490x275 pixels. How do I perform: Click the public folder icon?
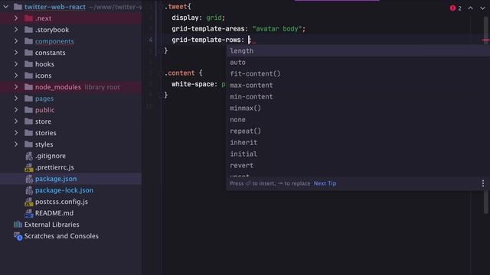click(28, 110)
